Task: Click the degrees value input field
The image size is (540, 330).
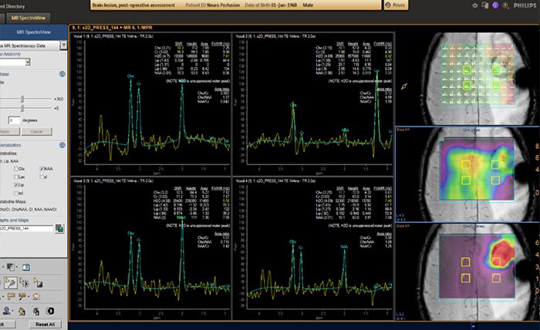Action: tap(14, 120)
